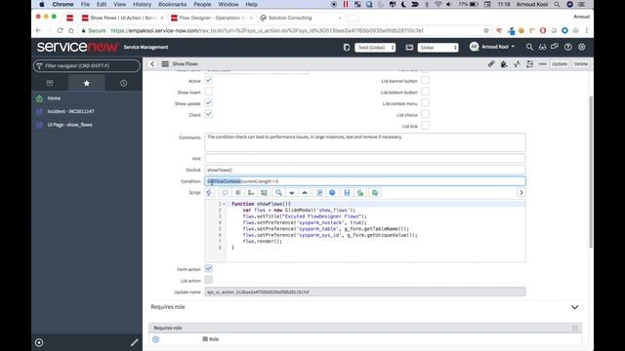This screenshot has width=625, height=351.
Task: Expand script toolbar with right chevron
Action: click(521, 193)
